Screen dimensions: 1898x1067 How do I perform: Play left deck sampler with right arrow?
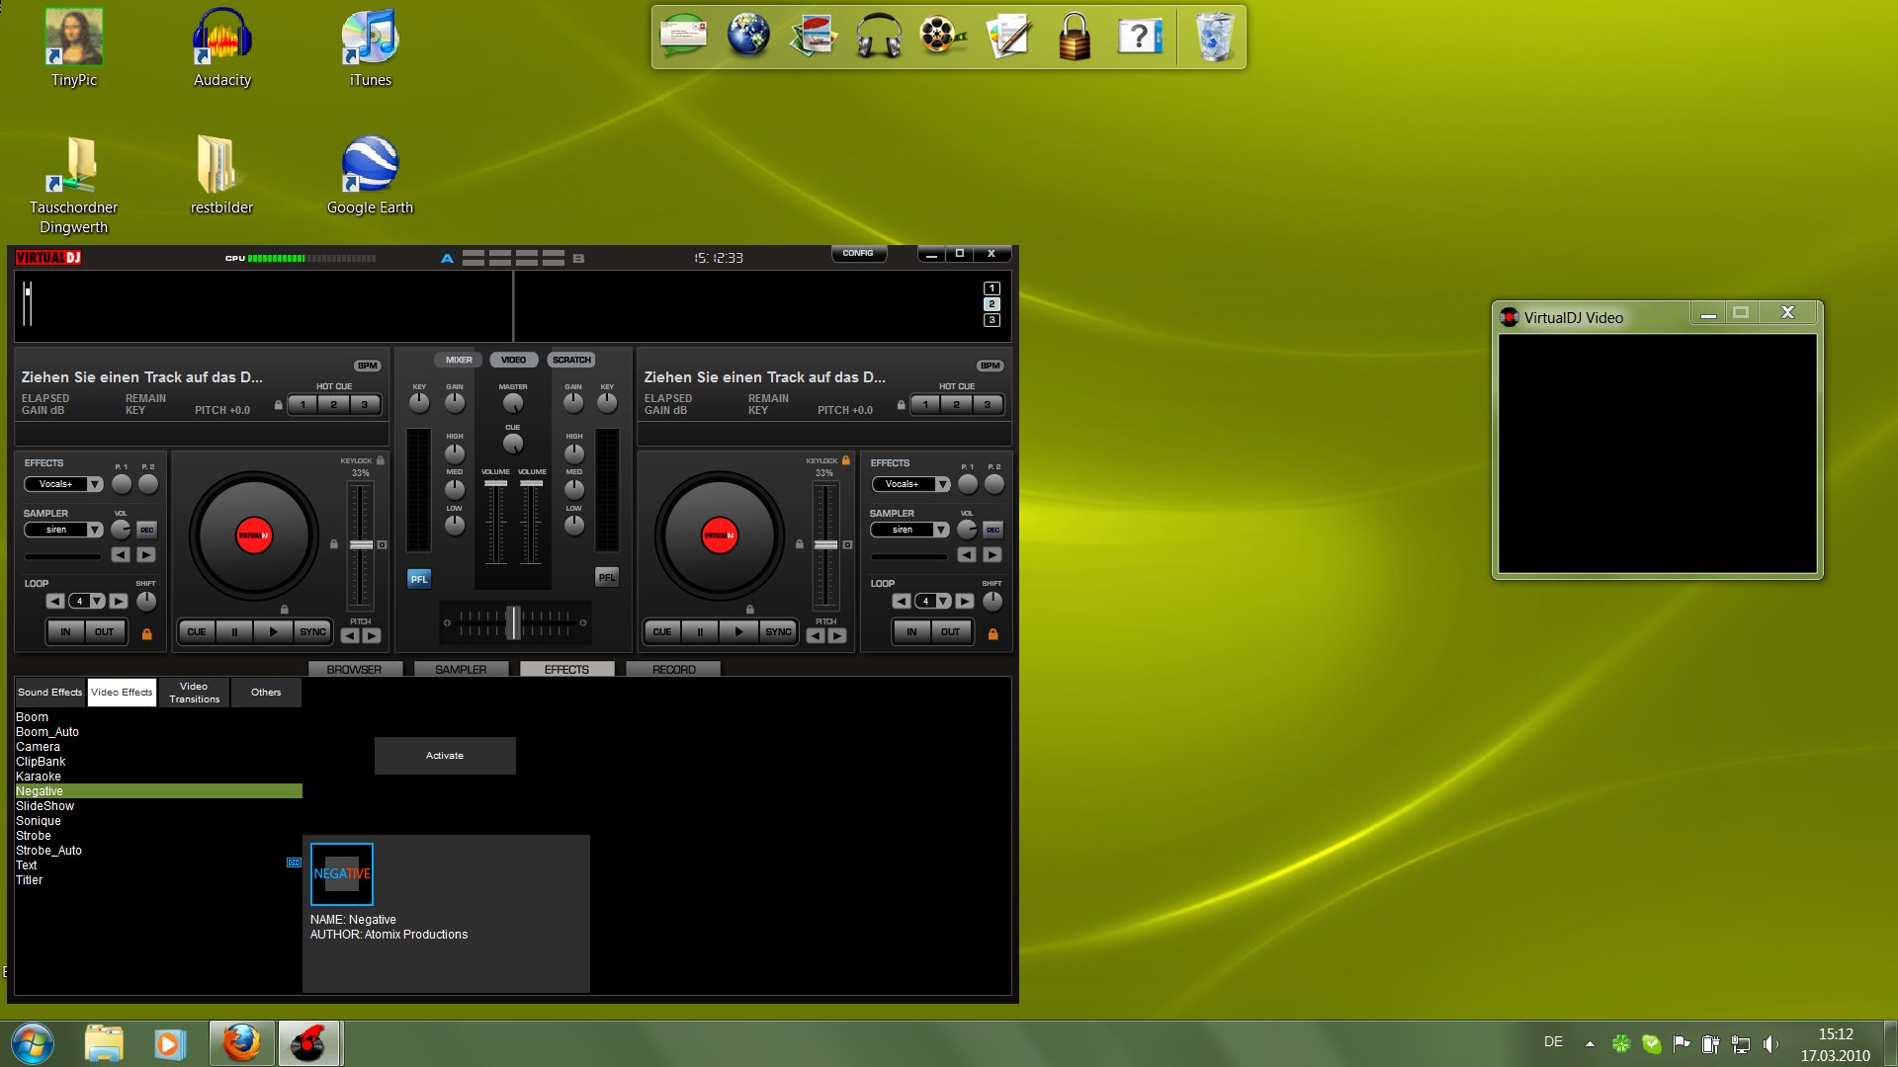(146, 555)
